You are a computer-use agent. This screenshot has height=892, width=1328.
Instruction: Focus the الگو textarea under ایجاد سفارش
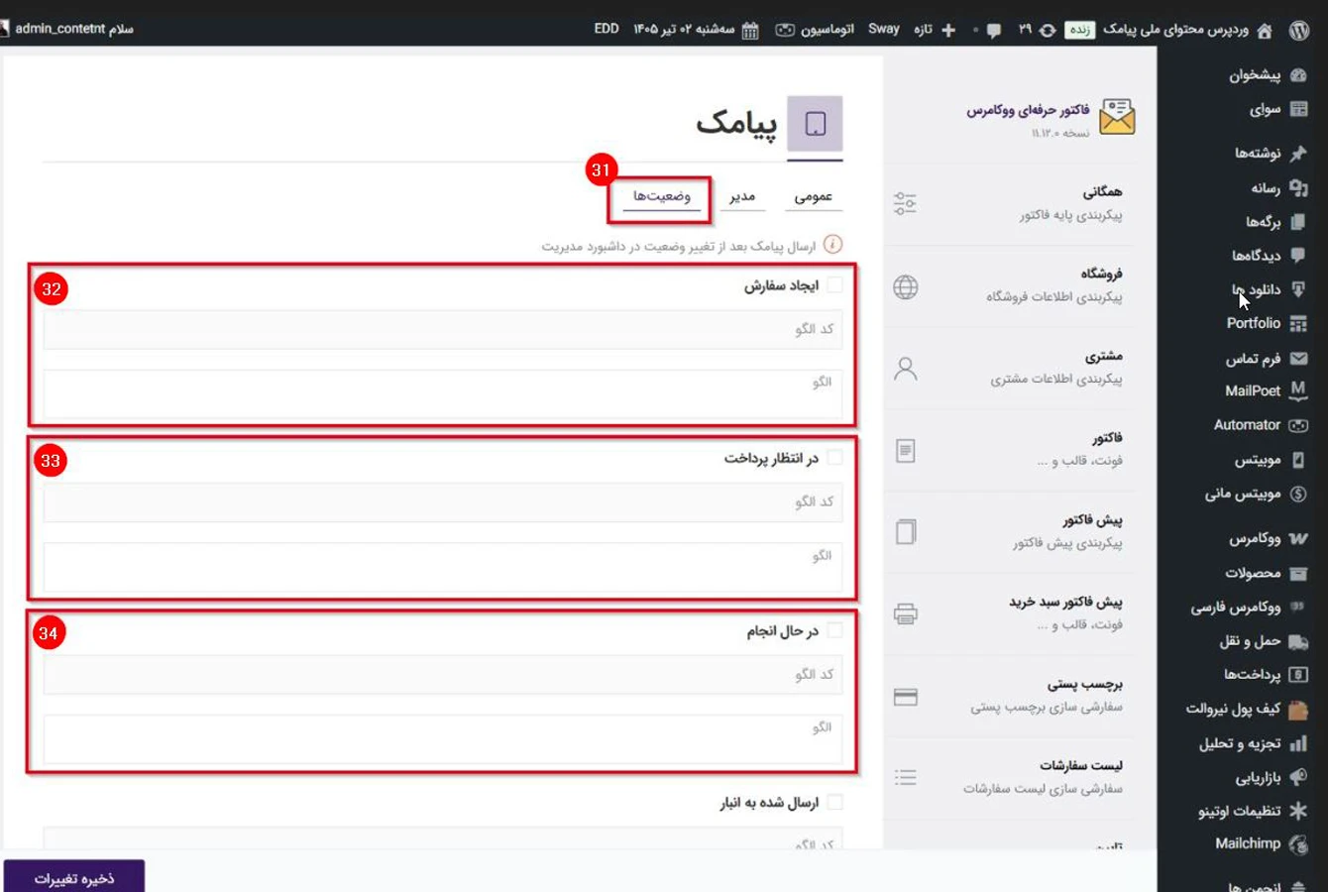[442, 394]
